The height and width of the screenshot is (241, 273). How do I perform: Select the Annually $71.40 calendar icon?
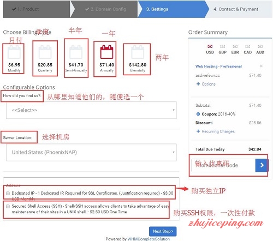tap(107, 52)
